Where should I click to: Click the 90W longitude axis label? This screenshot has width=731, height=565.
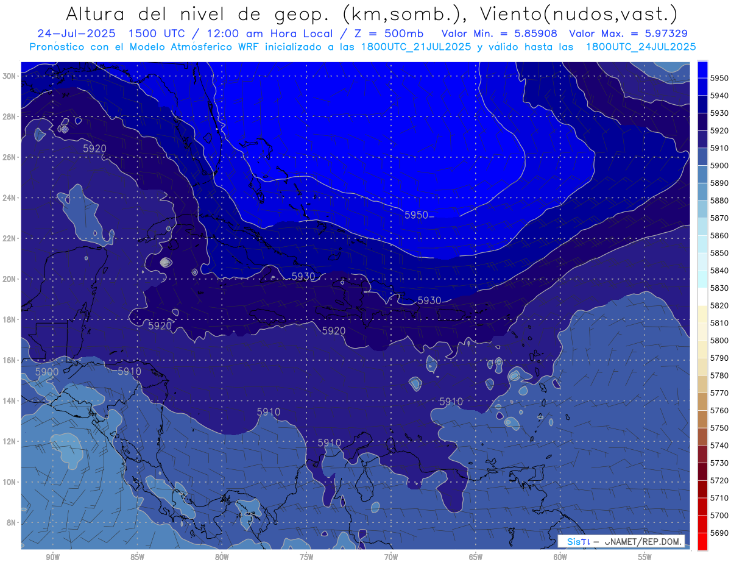(x=52, y=557)
